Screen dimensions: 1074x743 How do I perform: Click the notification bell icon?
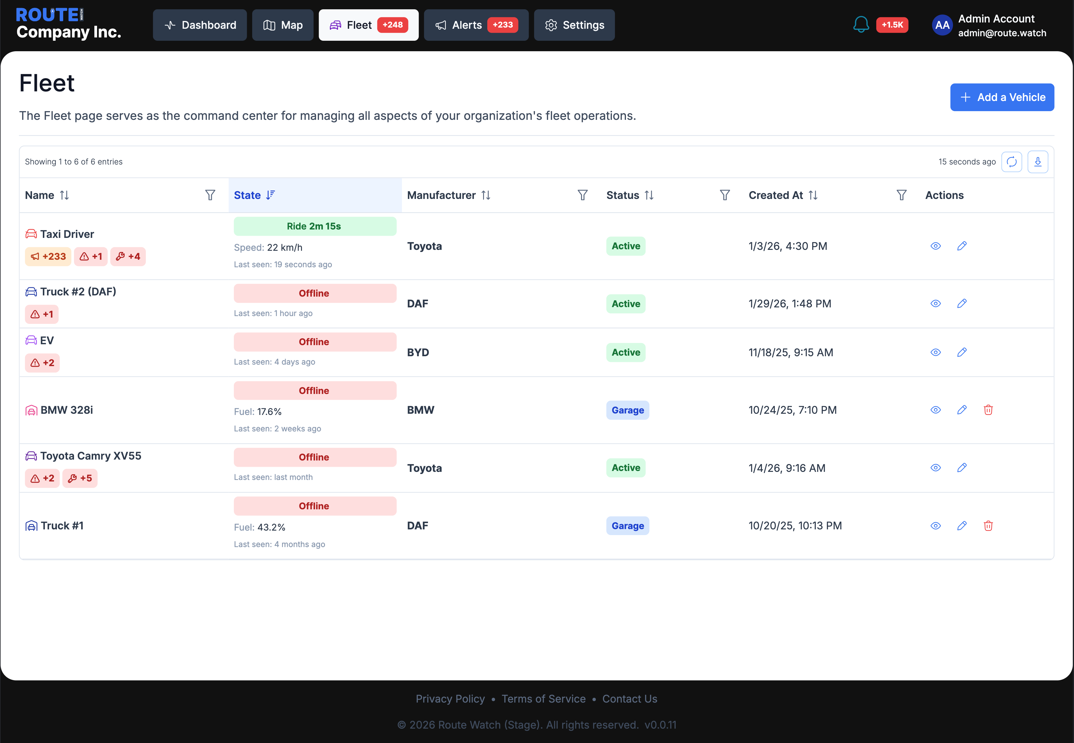pyautogui.click(x=861, y=25)
